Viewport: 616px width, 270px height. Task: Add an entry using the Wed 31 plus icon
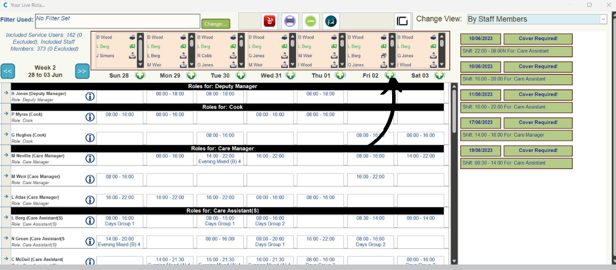(290, 75)
